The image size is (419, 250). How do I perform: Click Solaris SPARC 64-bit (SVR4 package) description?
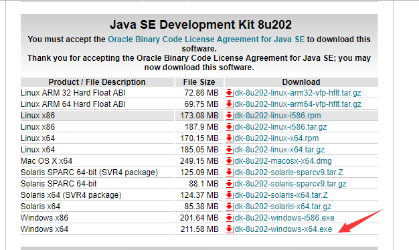pos(89,172)
